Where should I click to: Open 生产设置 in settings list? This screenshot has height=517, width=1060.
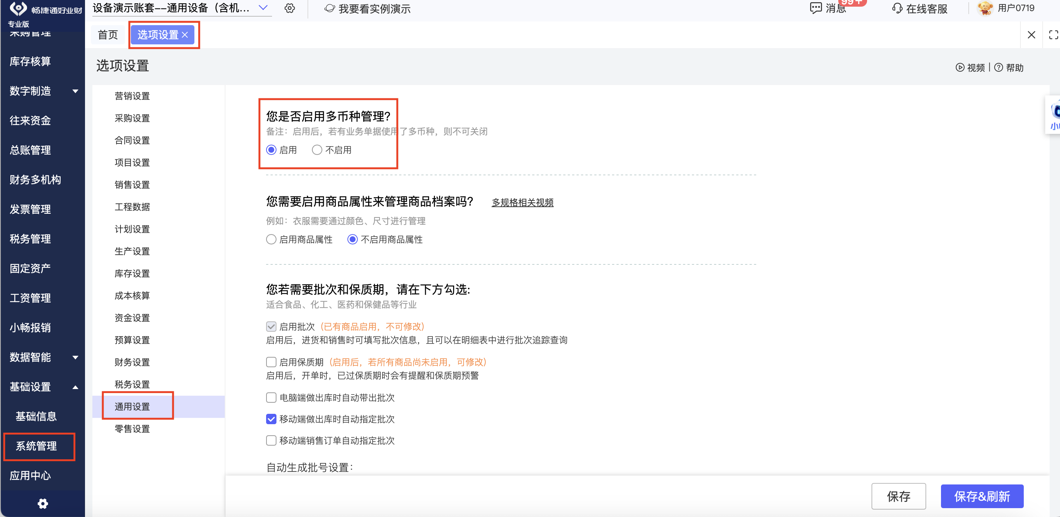(x=132, y=251)
